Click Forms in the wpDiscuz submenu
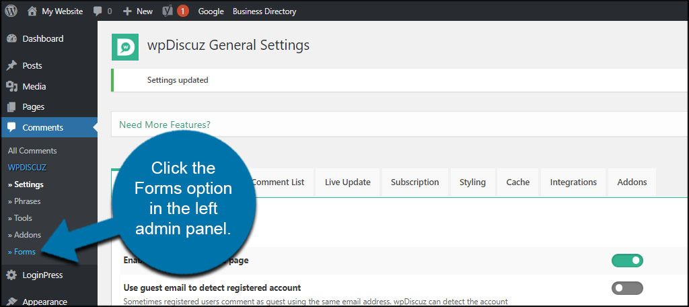Screen dimensions: 689x307 point(23,252)
